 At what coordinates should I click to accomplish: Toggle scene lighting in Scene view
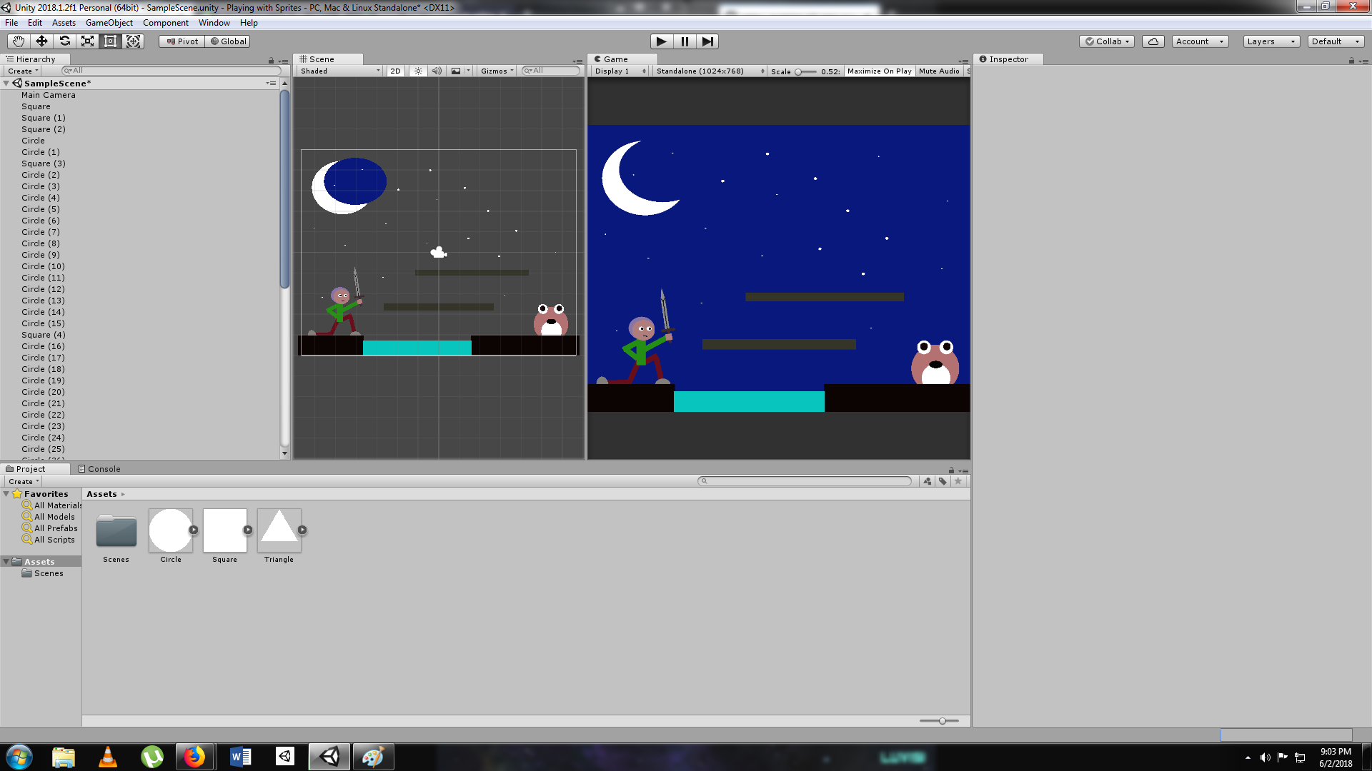click(417, 71)
